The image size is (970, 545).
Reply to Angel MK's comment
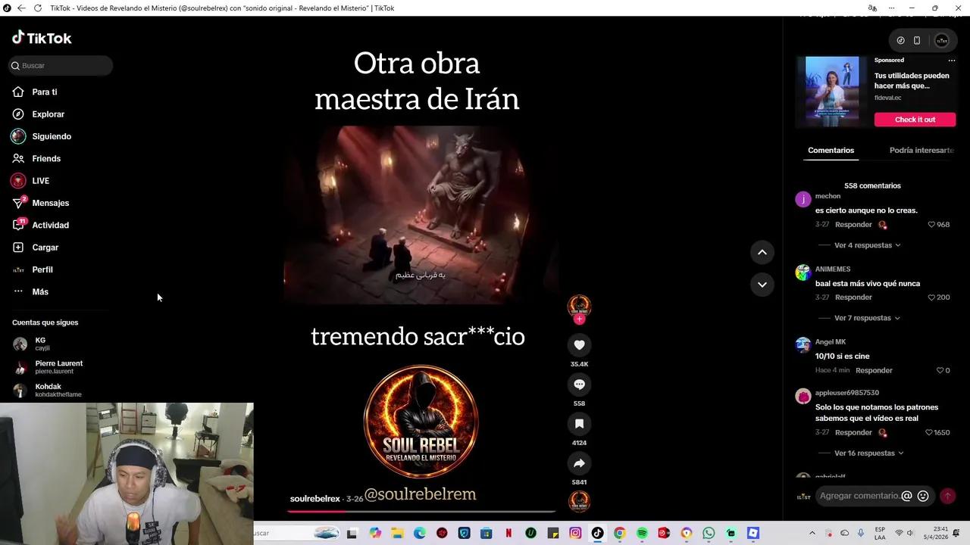point(874,370)
